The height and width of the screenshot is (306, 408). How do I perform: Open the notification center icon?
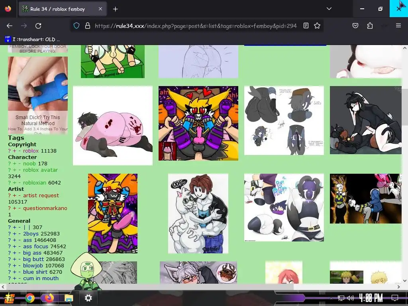[395, 298]
